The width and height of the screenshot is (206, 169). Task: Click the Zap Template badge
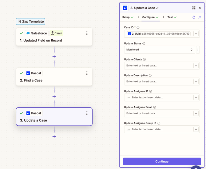click(x=30, y=22)
